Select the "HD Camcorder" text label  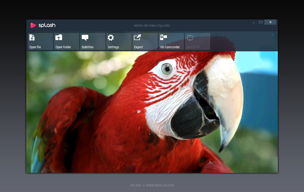point(170,47)
